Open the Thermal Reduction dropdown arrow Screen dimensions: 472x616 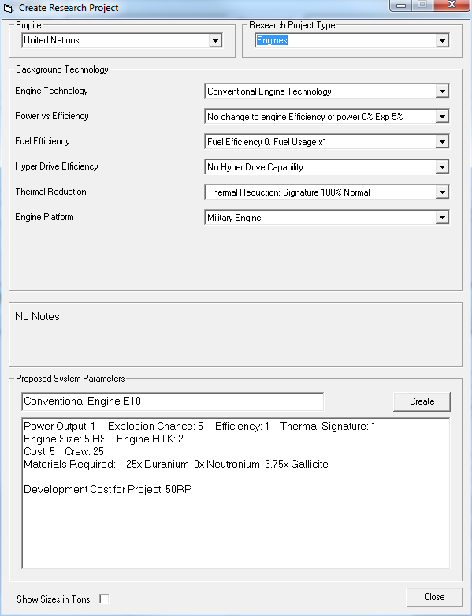(442, 192)
